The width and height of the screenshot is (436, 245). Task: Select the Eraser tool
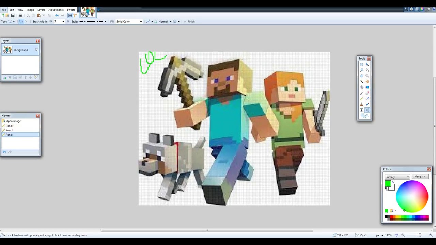click(x=367, y=93)
